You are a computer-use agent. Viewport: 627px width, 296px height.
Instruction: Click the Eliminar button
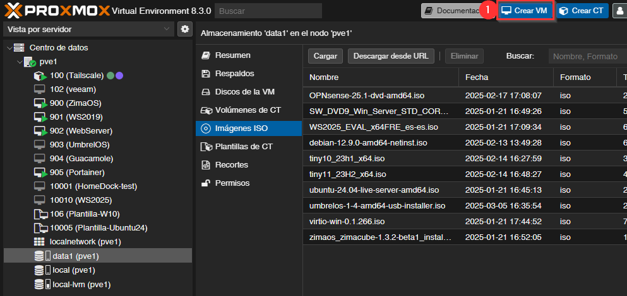point(464,56)
